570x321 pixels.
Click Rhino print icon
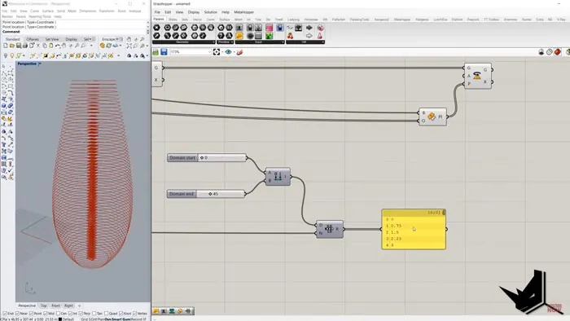[x=25, y=46]
